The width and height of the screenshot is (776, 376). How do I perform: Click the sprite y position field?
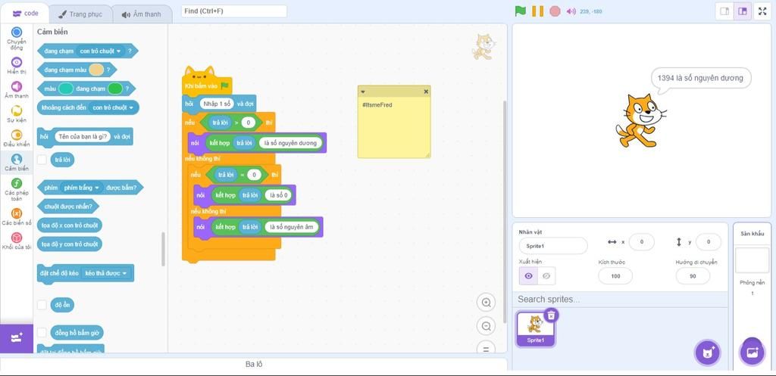pyautogui.click(x=709, y=242)
